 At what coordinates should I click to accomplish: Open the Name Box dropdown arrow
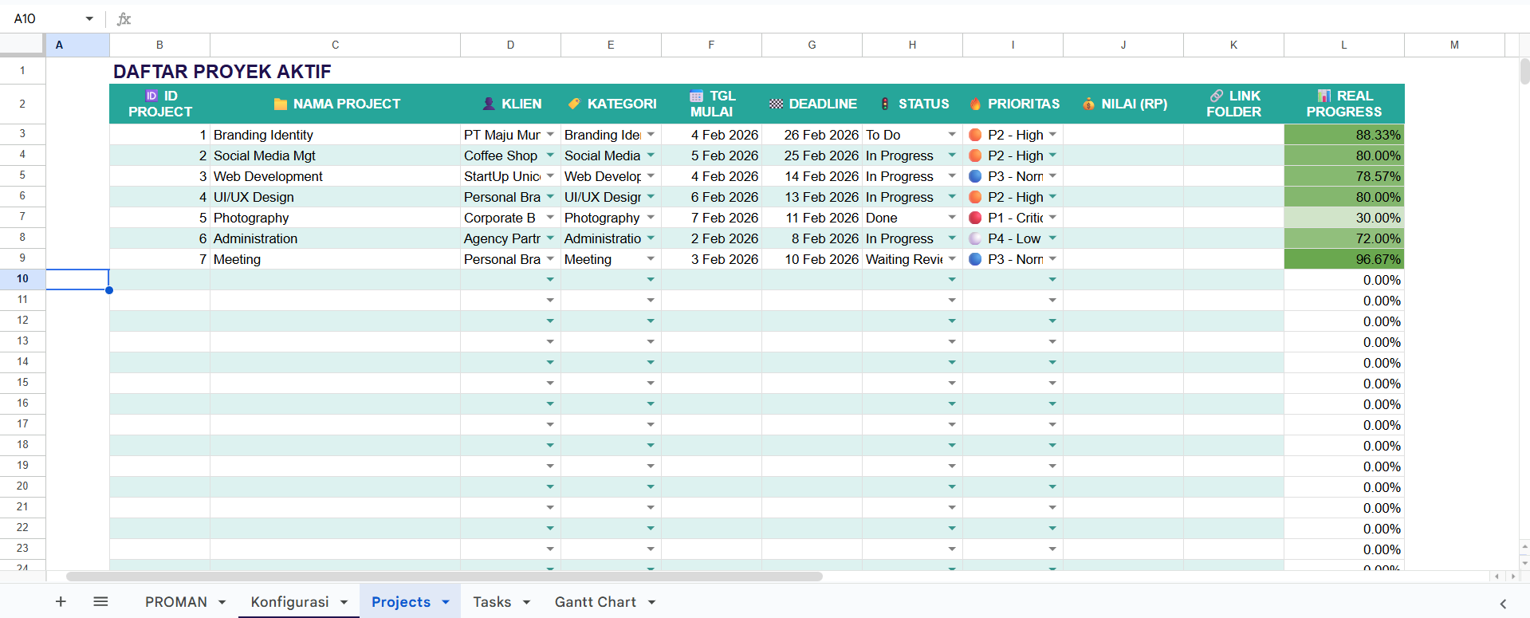(89, 19)
